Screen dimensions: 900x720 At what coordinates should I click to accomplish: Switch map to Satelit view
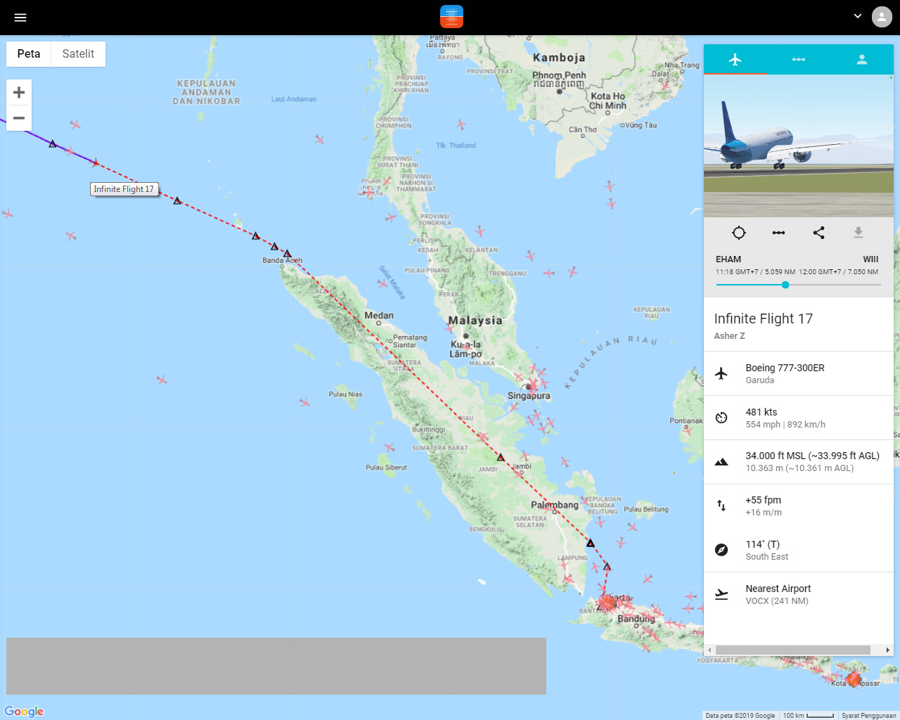pyautogui.click(x=78, y=54)
